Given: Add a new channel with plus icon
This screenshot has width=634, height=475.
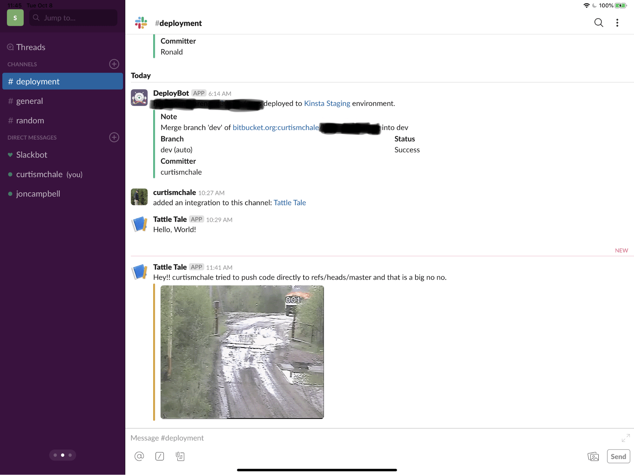Looking at the screenshot, I should (114, 64).
